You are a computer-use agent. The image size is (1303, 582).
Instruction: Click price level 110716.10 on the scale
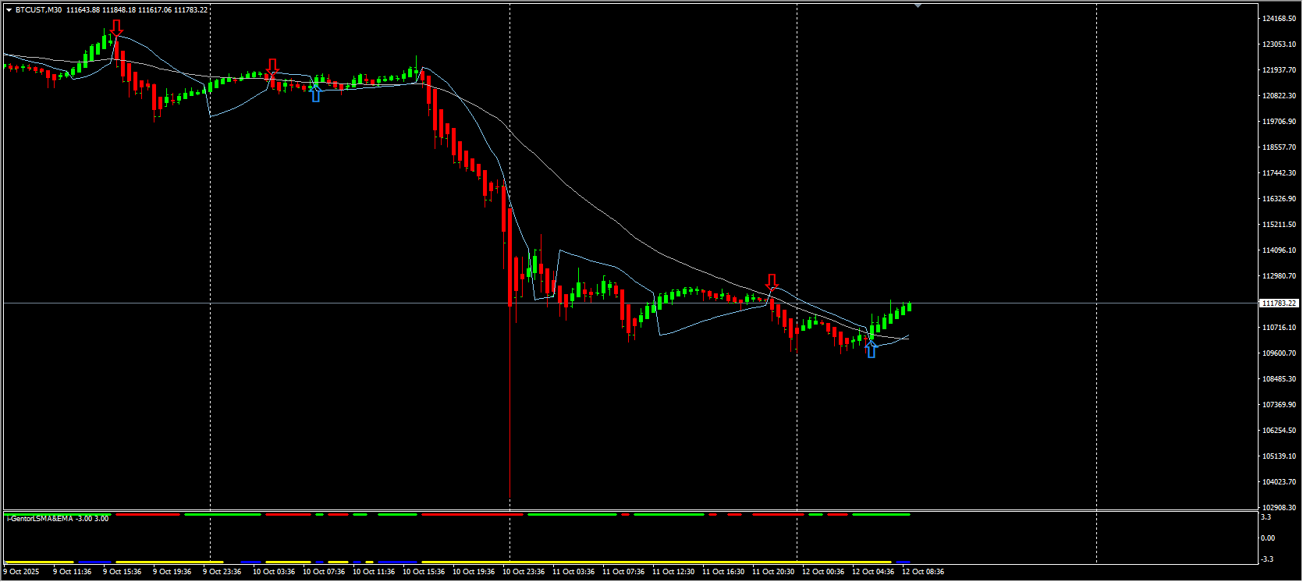click(1280, 328)
